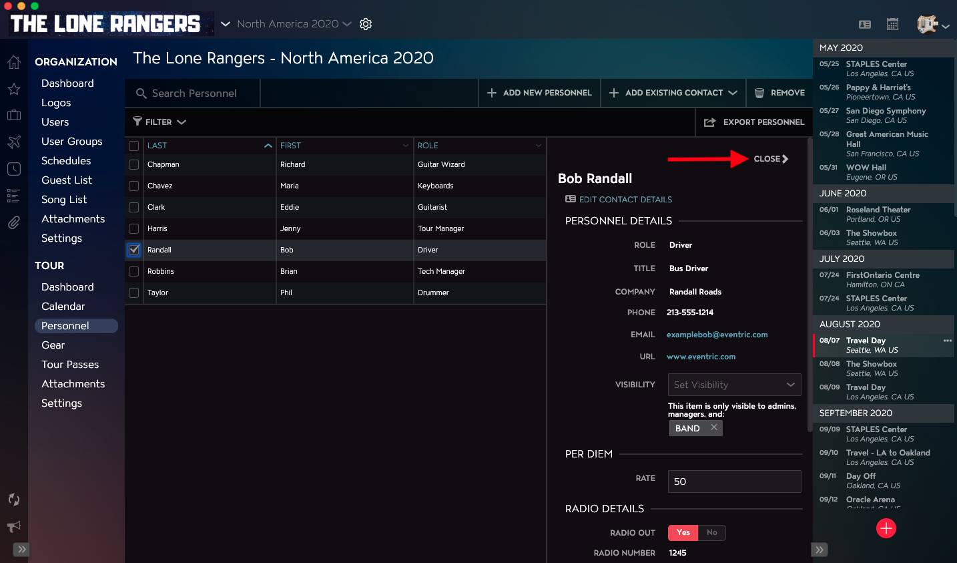957x563 pixels.
Task: Open Add Existing Contact dropdown
Action: coord(673,93)
